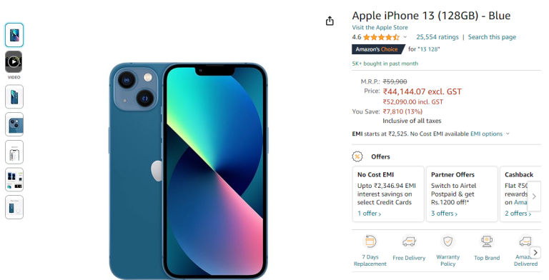This screenshot has height=280, width=549.
Task: Expand the star rating dropdown arrow
Action: click(x=405, y=37)
